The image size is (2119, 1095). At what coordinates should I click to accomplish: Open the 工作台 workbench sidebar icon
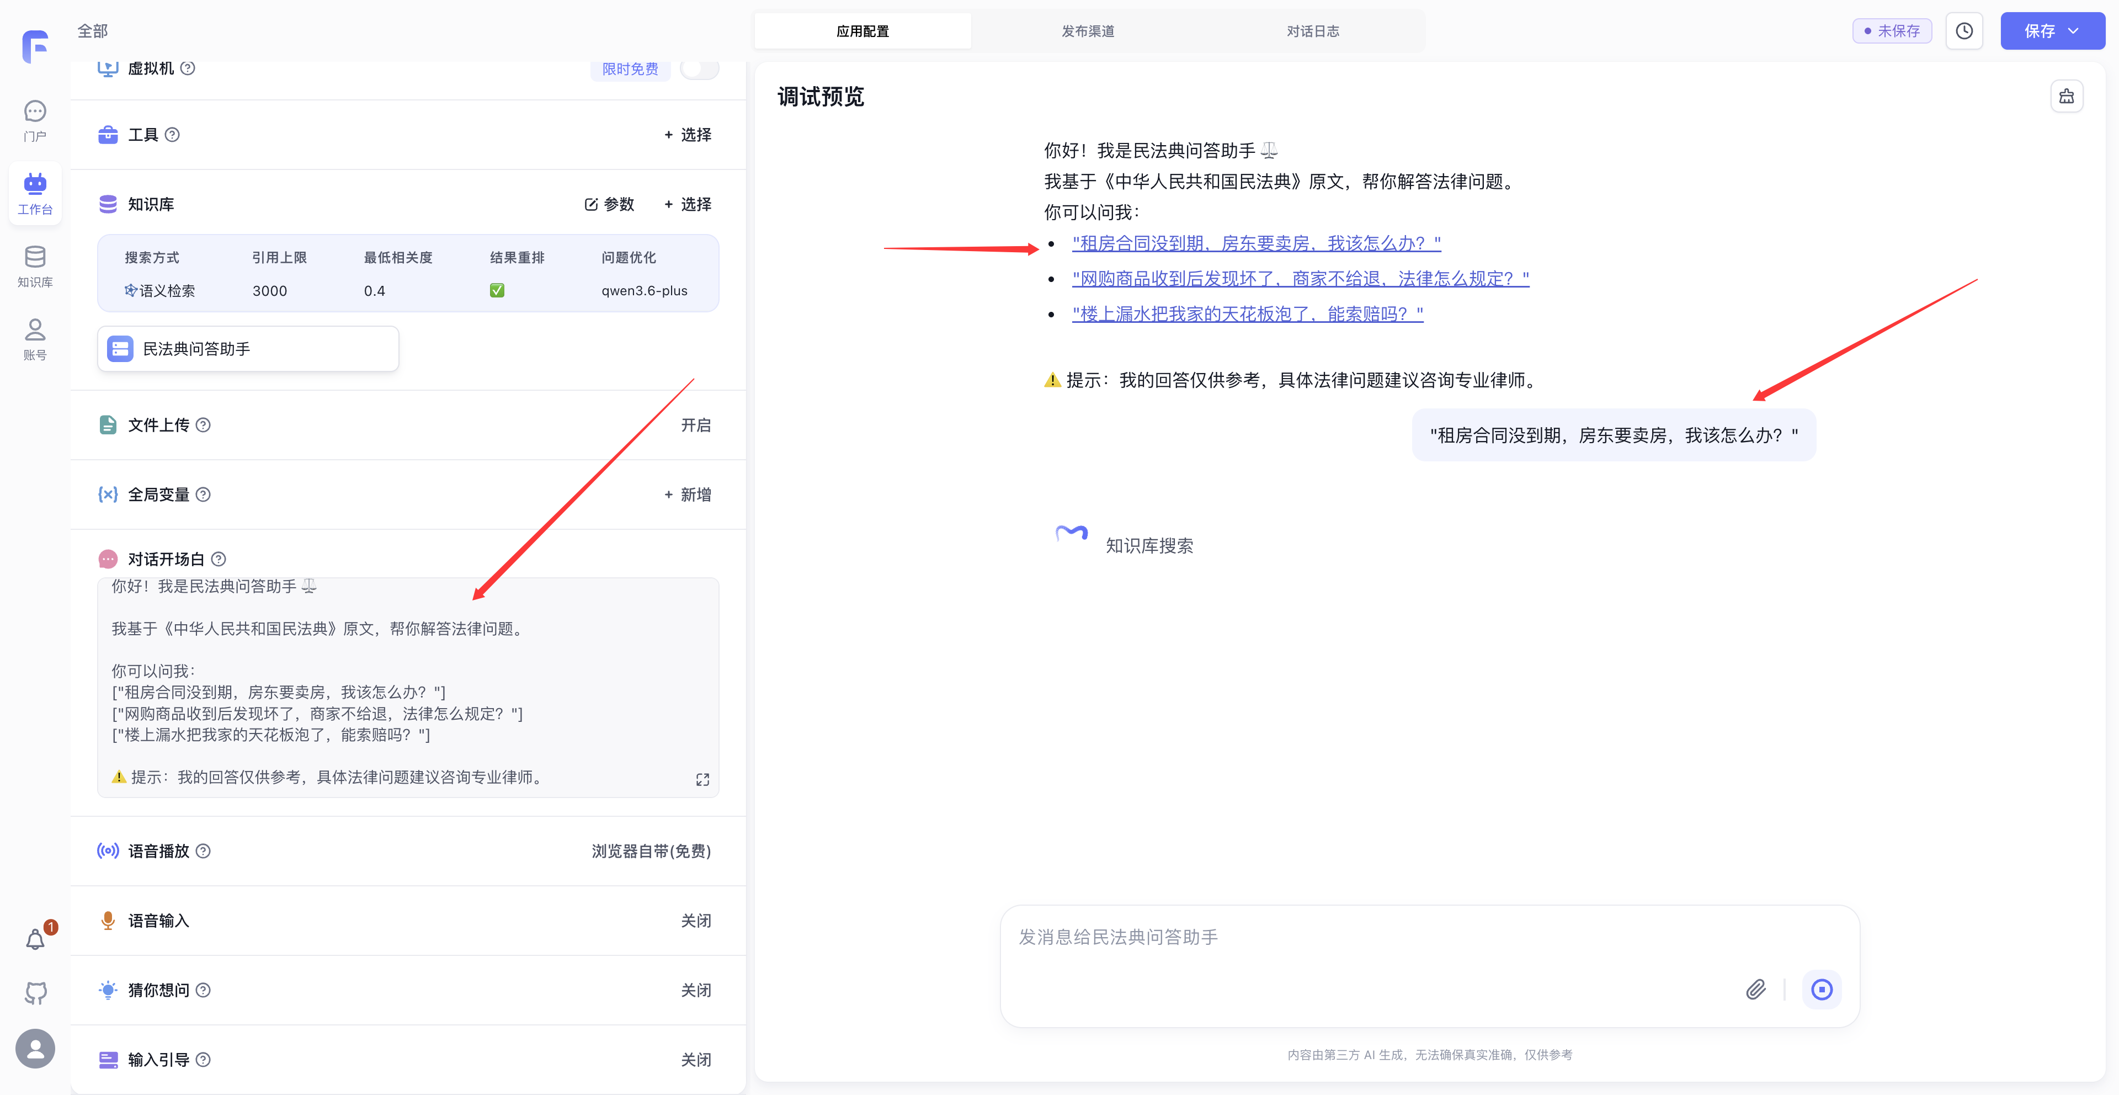point(35,193)
